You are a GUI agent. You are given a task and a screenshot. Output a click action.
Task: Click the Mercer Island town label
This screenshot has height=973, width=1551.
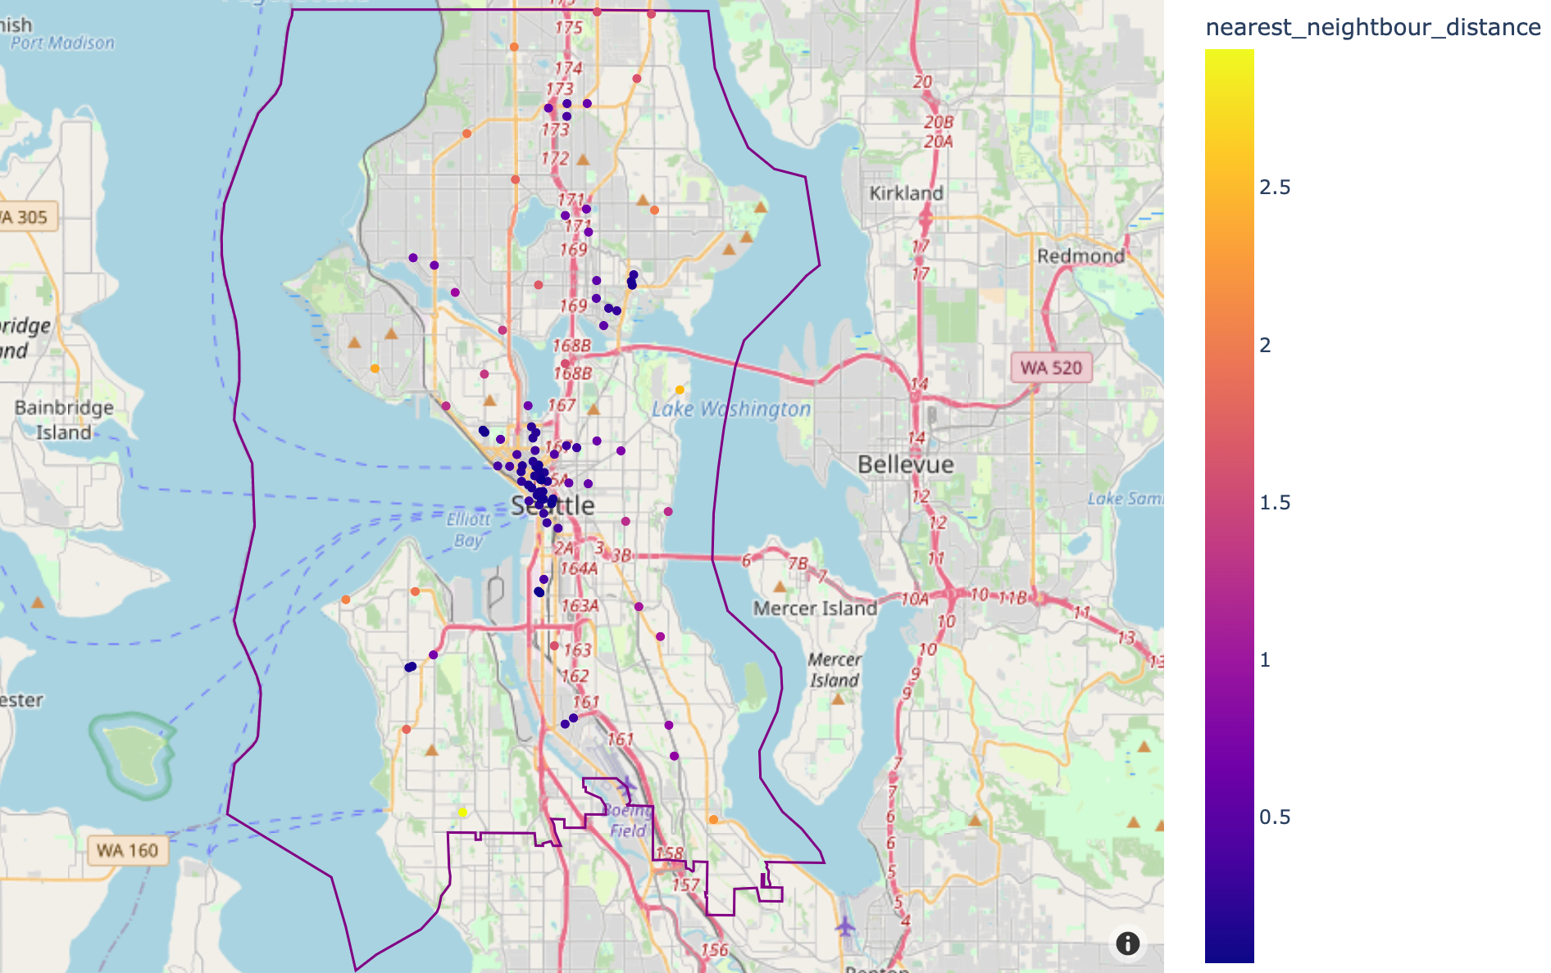[x=815, y=609]
